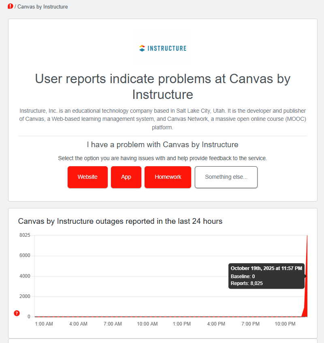Screen dimensions: 324x343
Task: Click the 8025 y-axis label
Action: [x=25, y=235]
